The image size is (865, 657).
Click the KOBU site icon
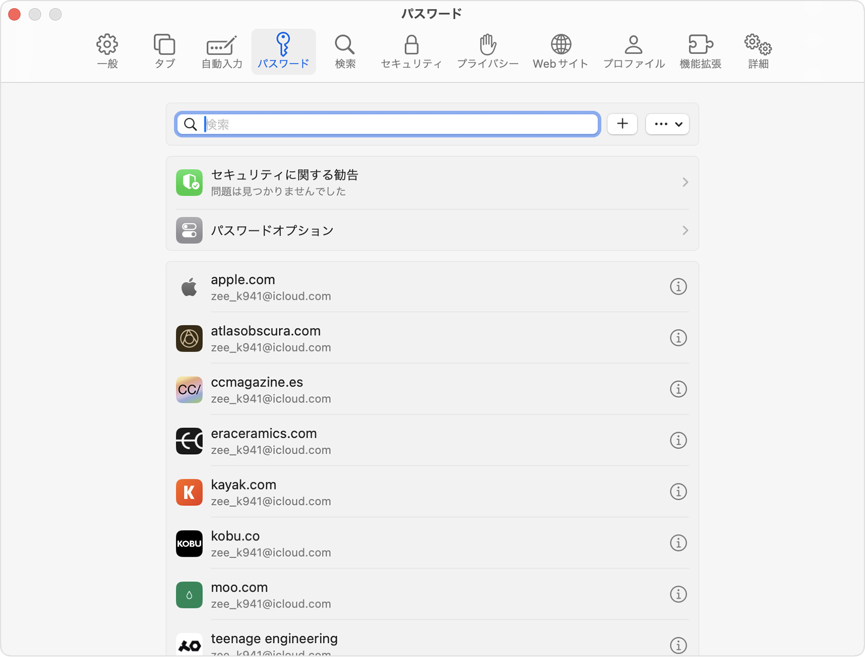pyautogui.click(x=189, y=543)
